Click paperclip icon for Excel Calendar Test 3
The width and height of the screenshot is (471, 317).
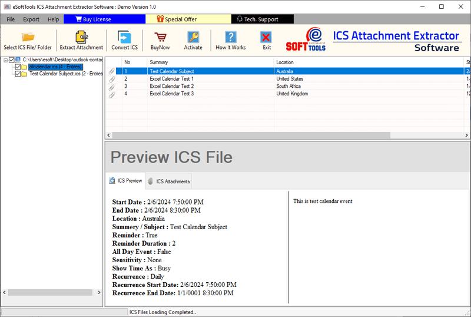pos(111,94)
